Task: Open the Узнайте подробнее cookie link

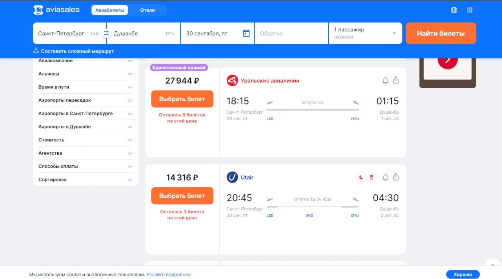Action: point(169,275)
